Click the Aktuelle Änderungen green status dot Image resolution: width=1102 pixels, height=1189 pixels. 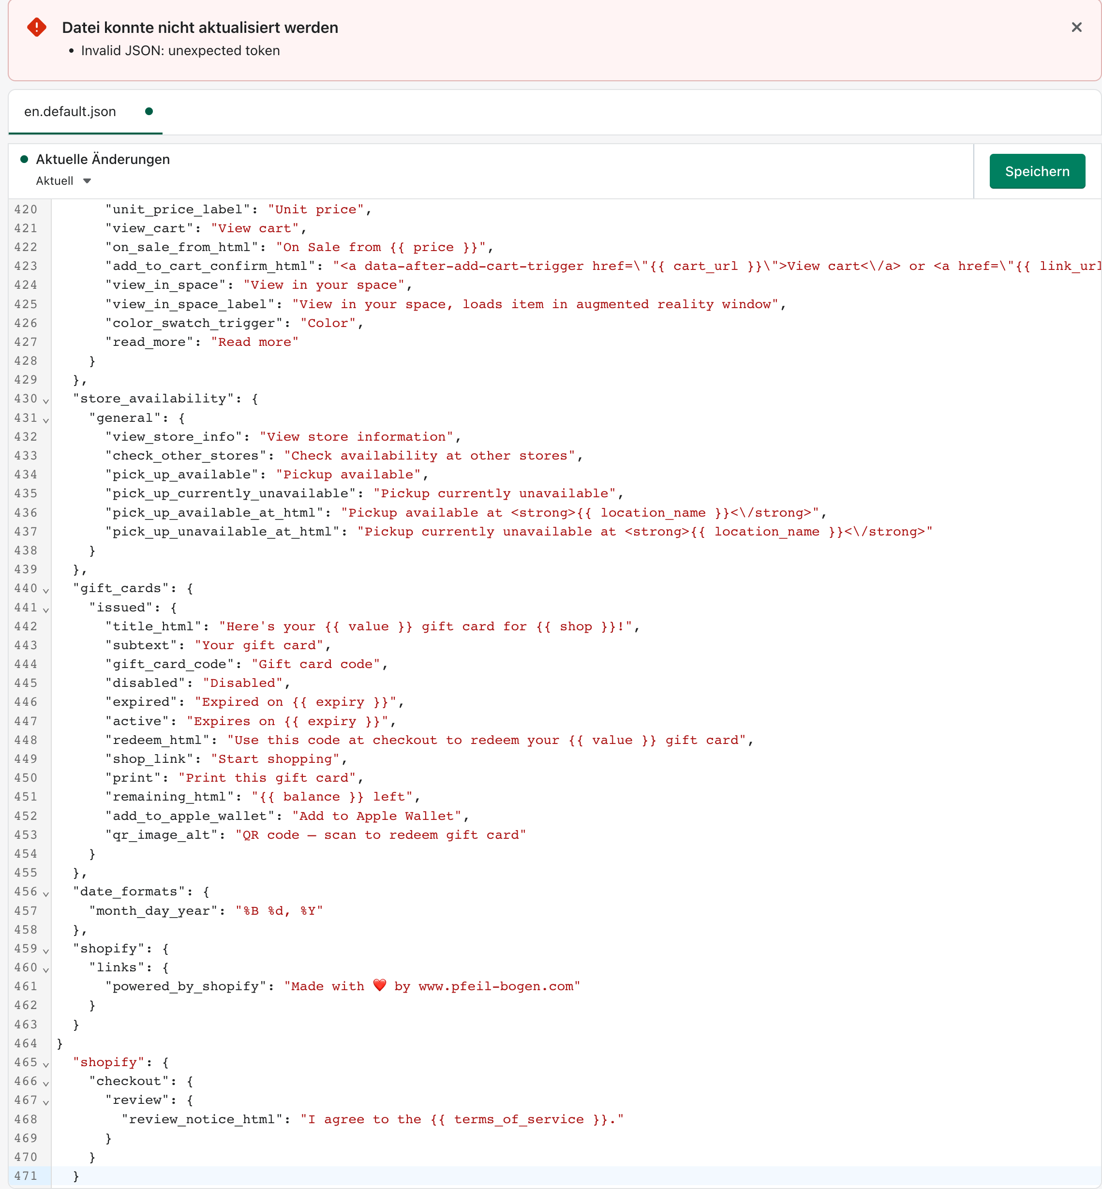point(25,159)
